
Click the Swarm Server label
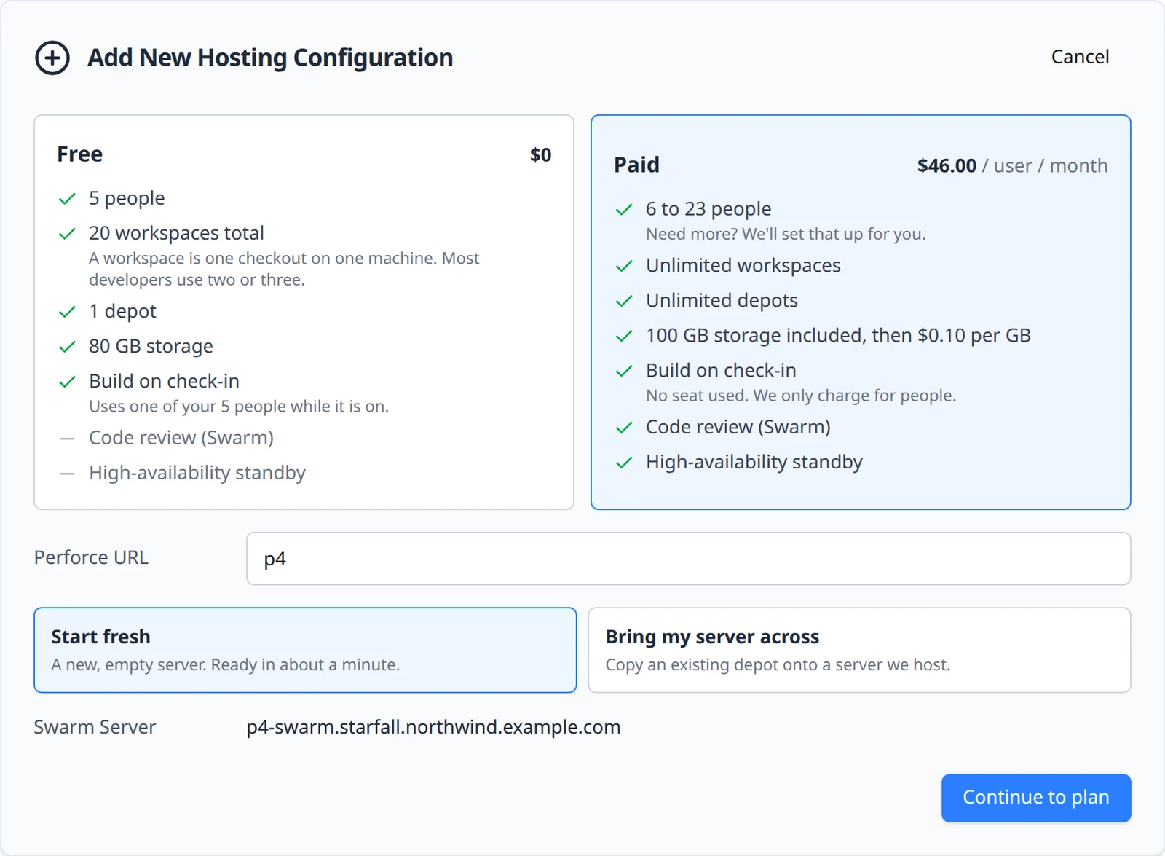[95, 727]
